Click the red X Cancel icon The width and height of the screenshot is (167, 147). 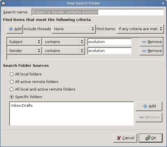(x=119, y=138)
